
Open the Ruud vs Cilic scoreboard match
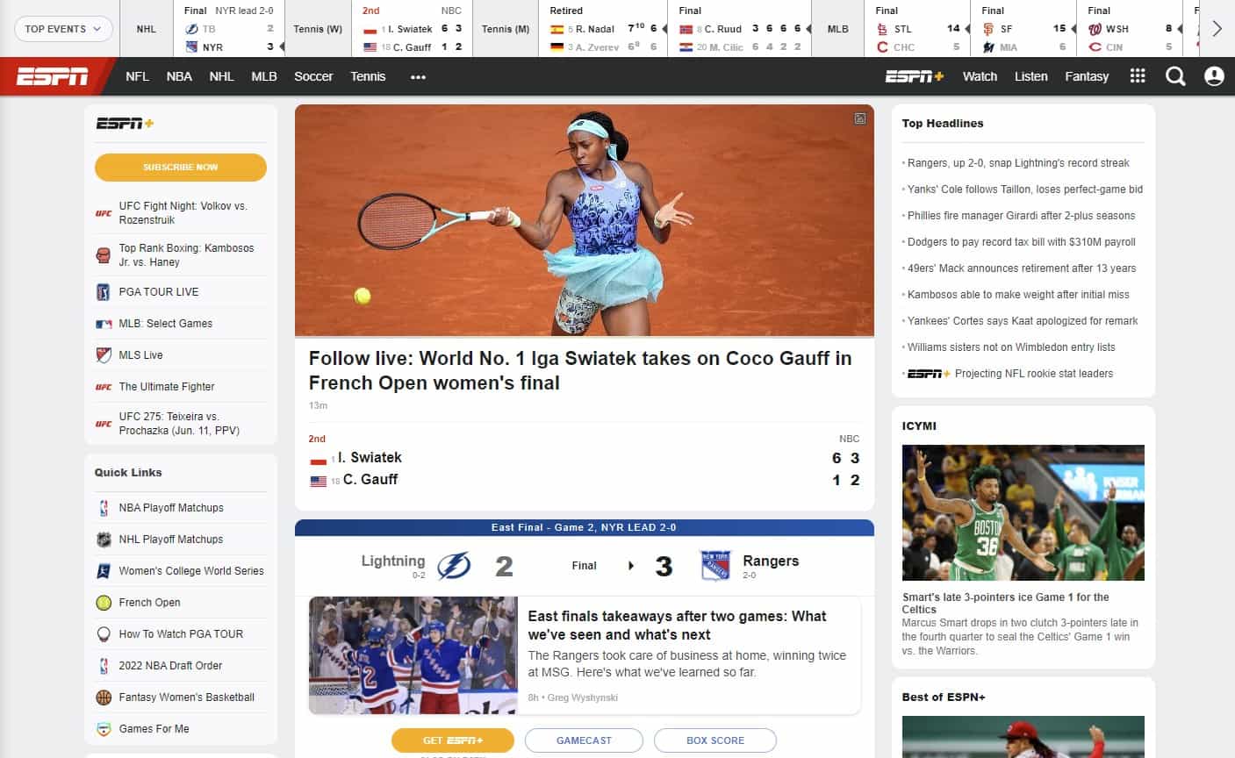pyautogui.click(x=740, y=29)
